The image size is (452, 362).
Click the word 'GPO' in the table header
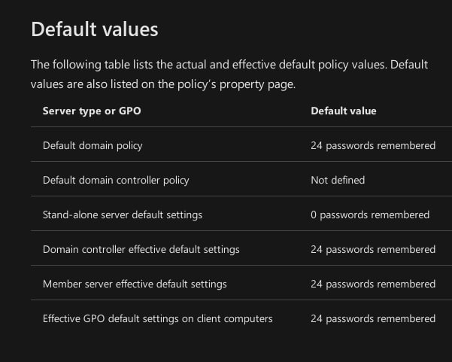129,111
